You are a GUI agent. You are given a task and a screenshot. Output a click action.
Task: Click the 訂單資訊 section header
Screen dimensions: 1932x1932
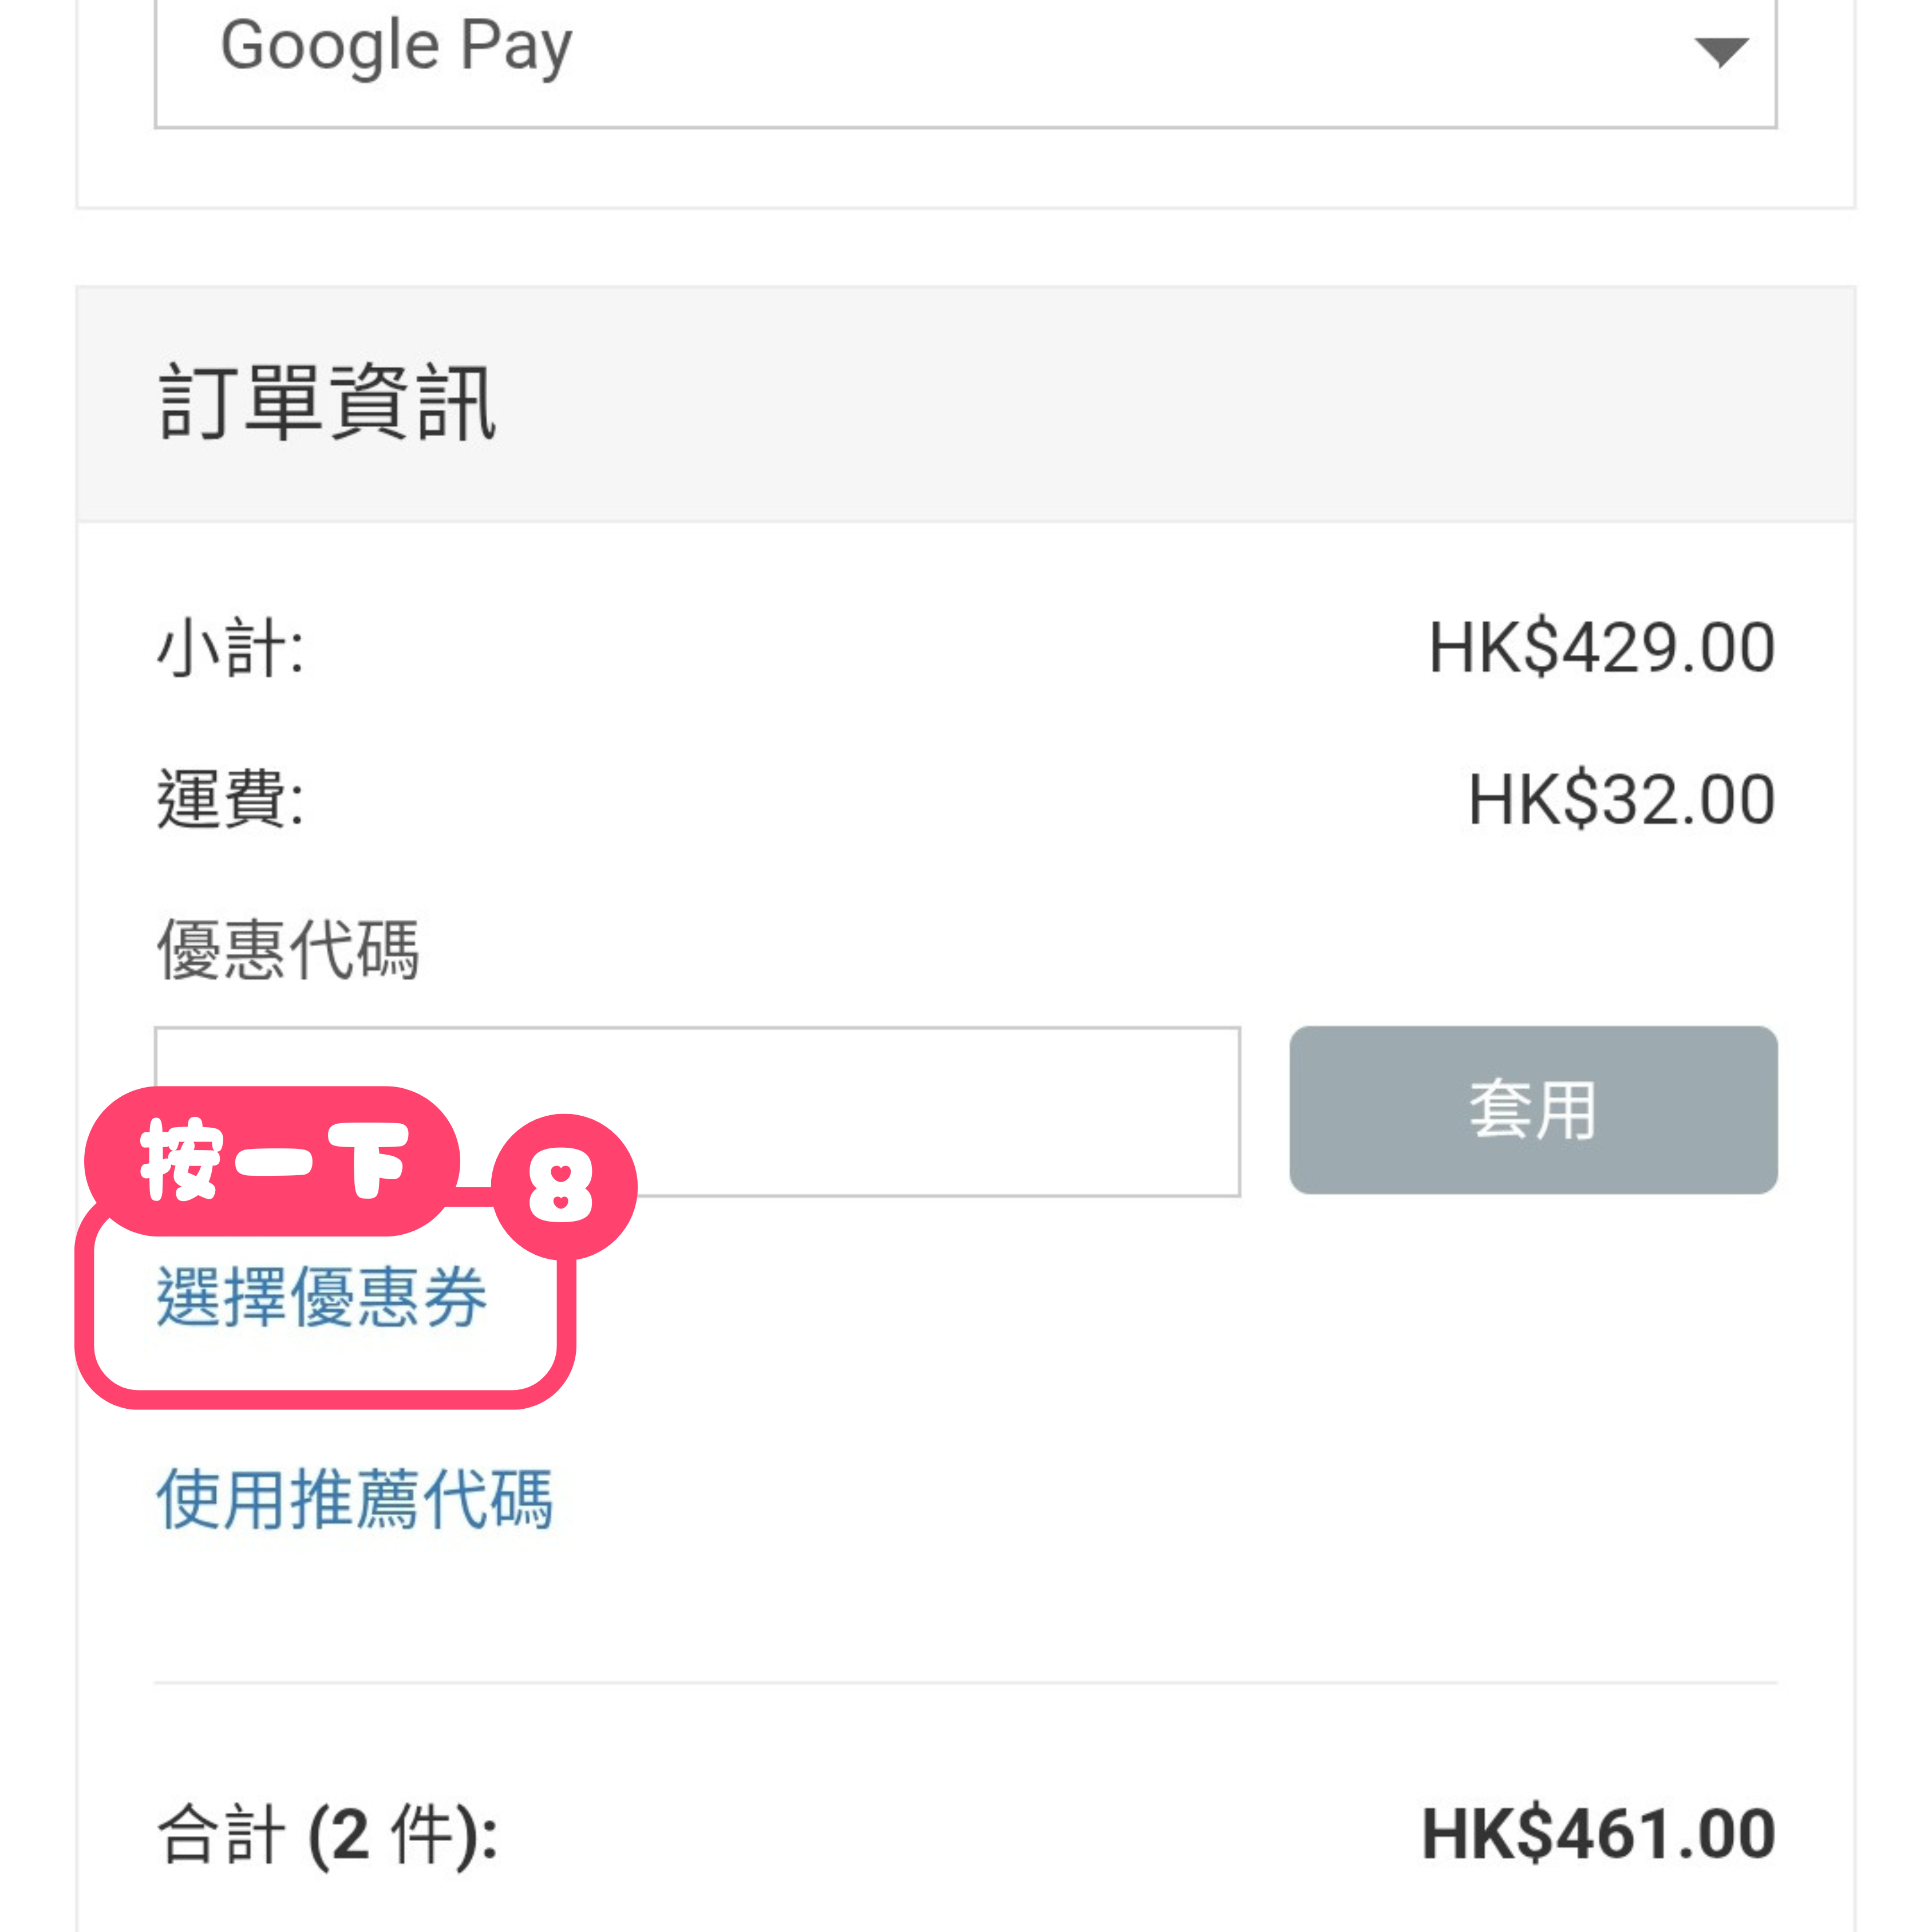point(327,403)
